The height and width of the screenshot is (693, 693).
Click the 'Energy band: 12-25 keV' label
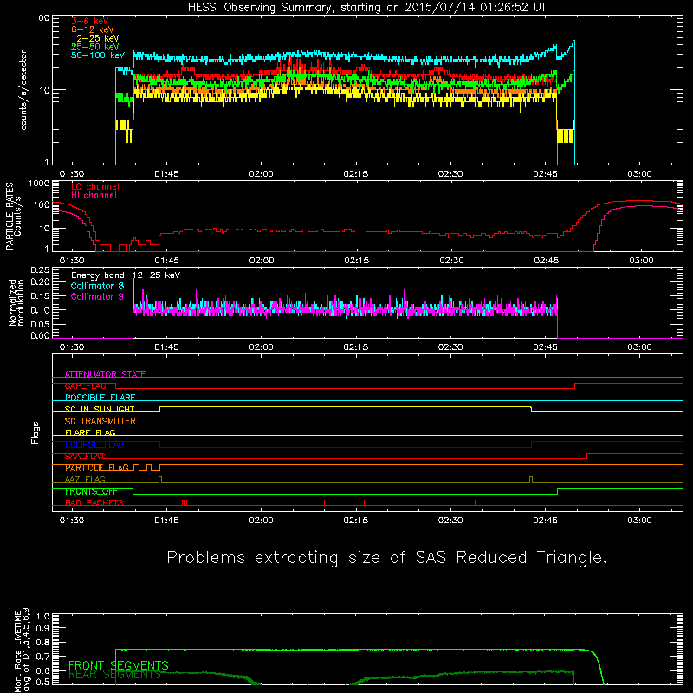click(126, 275)
